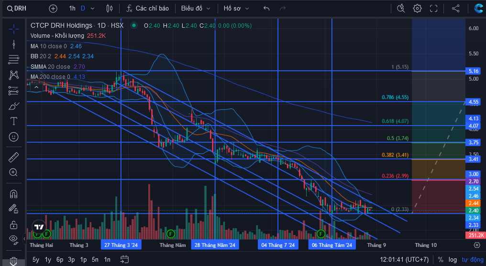Viewport: 486px width, 266px height.
Task: Redo the last chart action
Action: tap(282, 8)
